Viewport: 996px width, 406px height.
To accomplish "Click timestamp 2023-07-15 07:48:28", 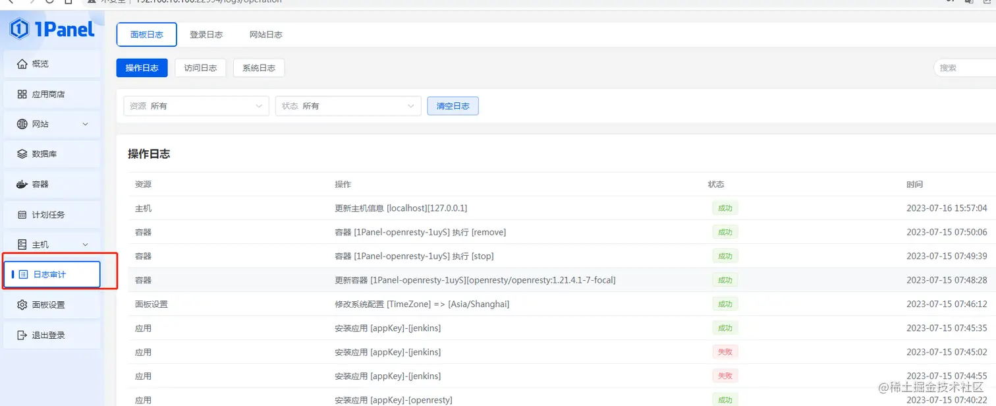I will [947, 280].
